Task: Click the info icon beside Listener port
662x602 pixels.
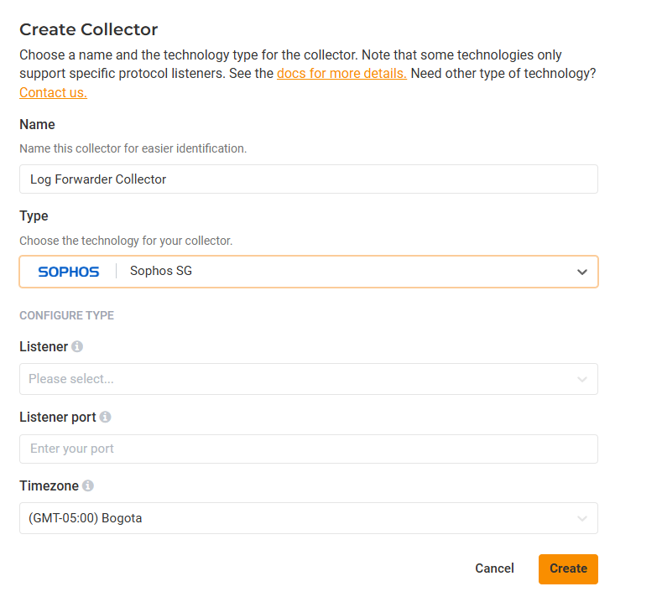Action: click(x=105, y=417)
